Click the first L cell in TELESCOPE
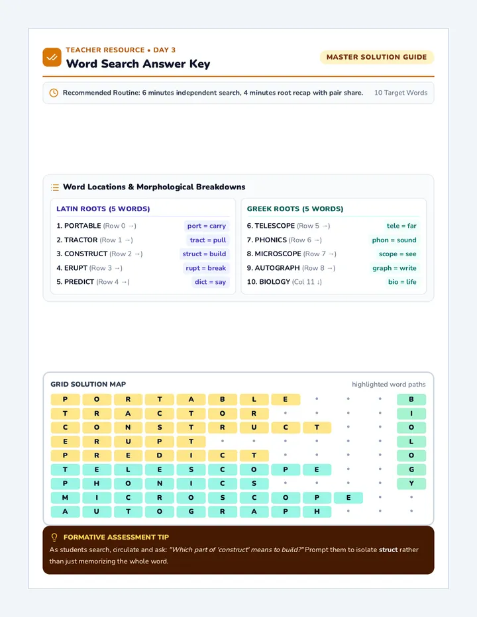Screen dimensions: 477x617 pos(128,469)
